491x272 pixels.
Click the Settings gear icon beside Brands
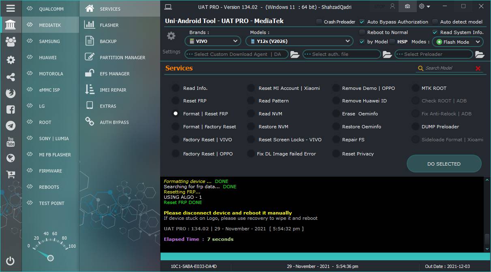tap(171, 36)
